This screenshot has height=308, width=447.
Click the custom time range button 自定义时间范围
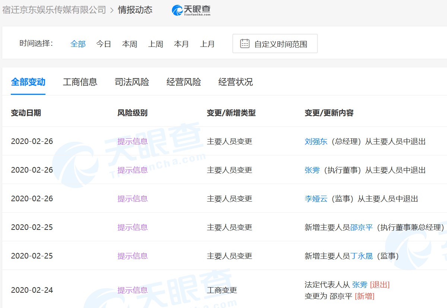coord(275,44)
